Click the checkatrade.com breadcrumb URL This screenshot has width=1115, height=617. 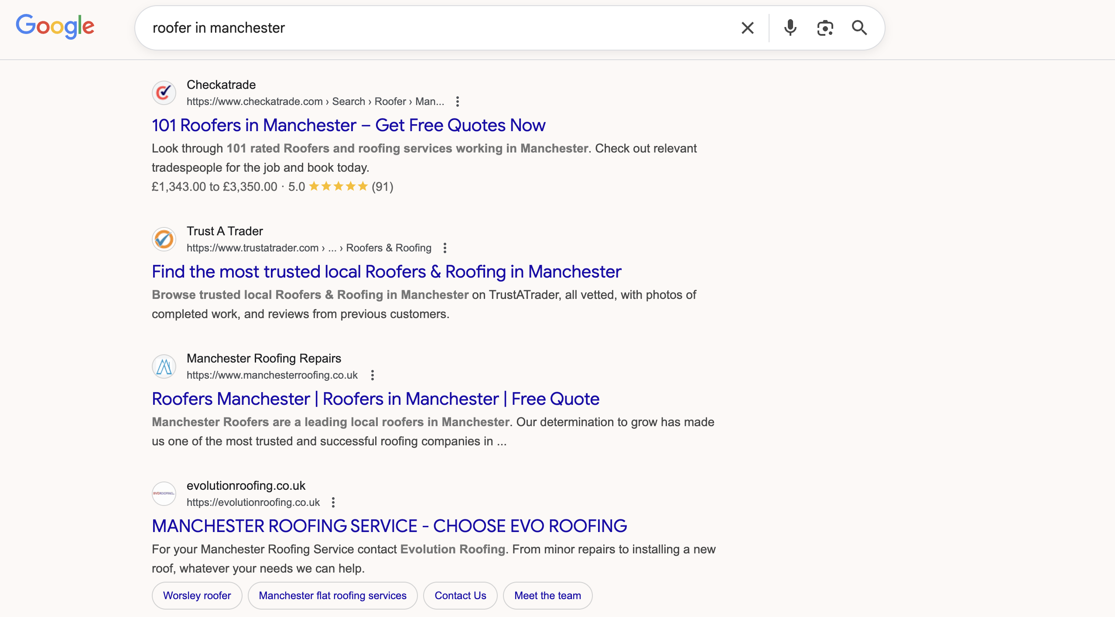coord(315,102)
